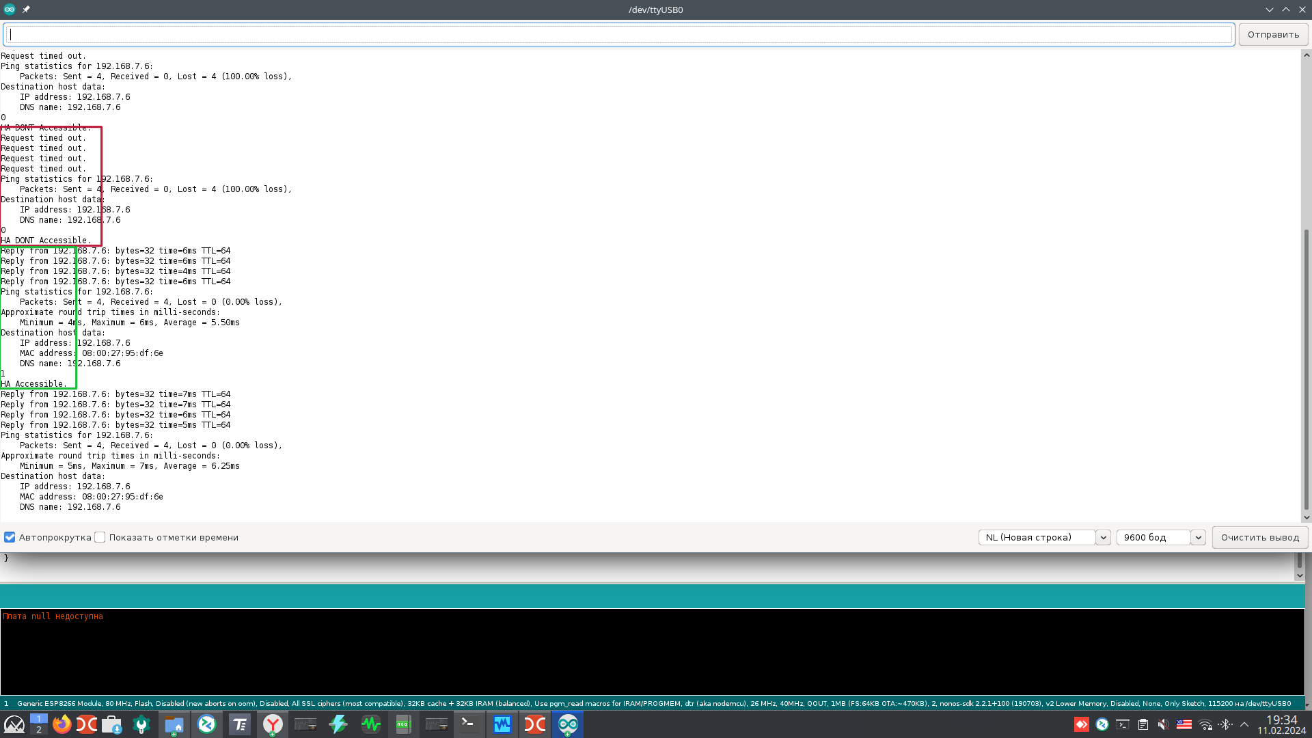
Task: Enable Показать отметки времени timestamps checkbox
Action: point(100,537)
